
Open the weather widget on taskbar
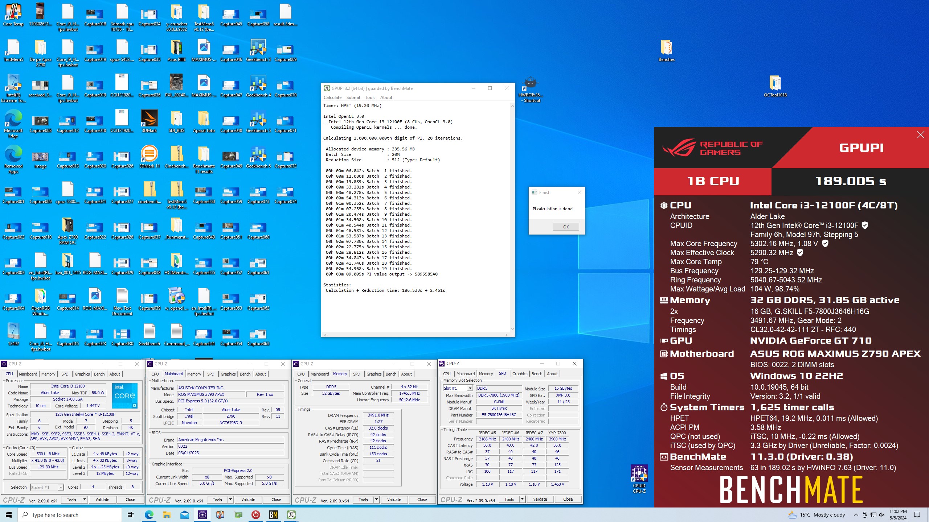click(x=817, y=515)
